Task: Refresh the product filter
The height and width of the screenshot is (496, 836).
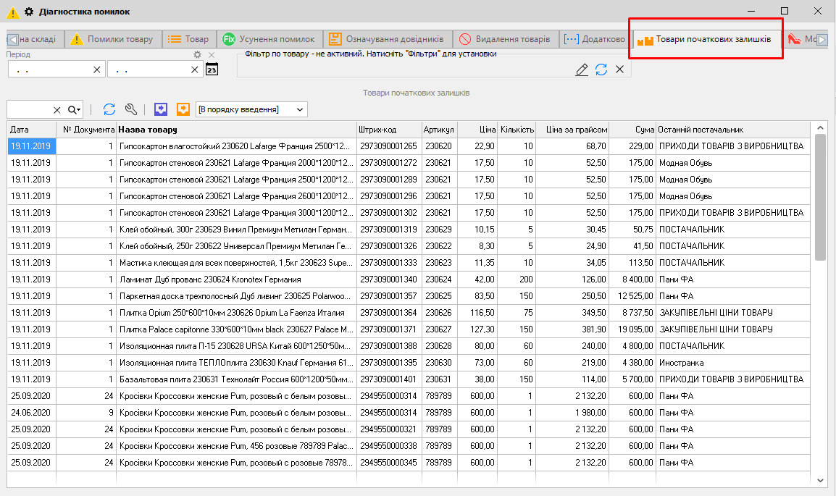Action: (x=601, y=70)
